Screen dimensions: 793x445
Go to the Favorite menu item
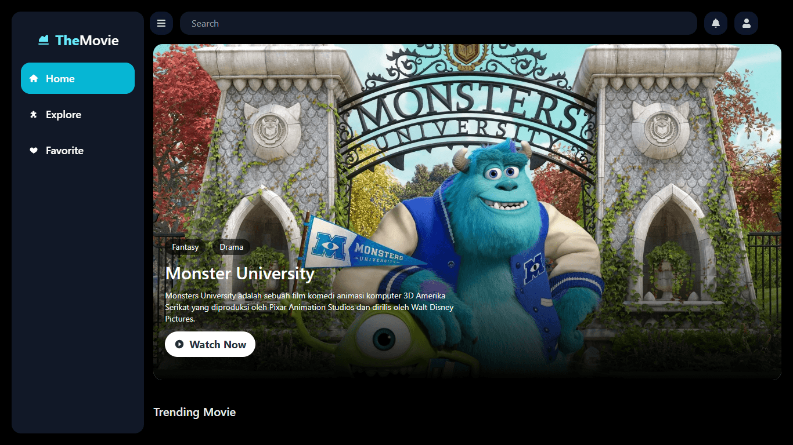(x=78, y=150)
